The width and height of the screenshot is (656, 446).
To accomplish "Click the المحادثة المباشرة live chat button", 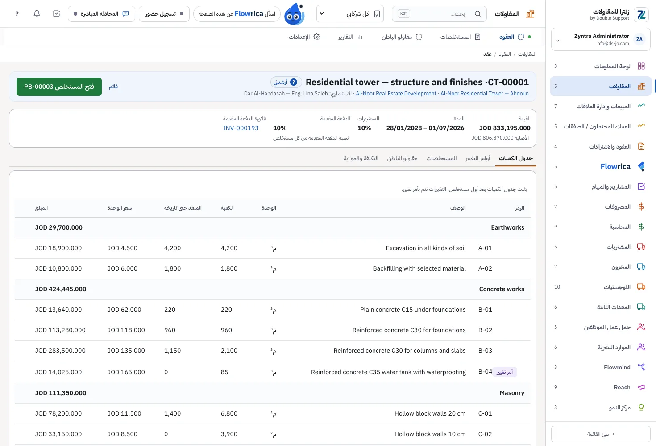I will [x=101, y=14].
